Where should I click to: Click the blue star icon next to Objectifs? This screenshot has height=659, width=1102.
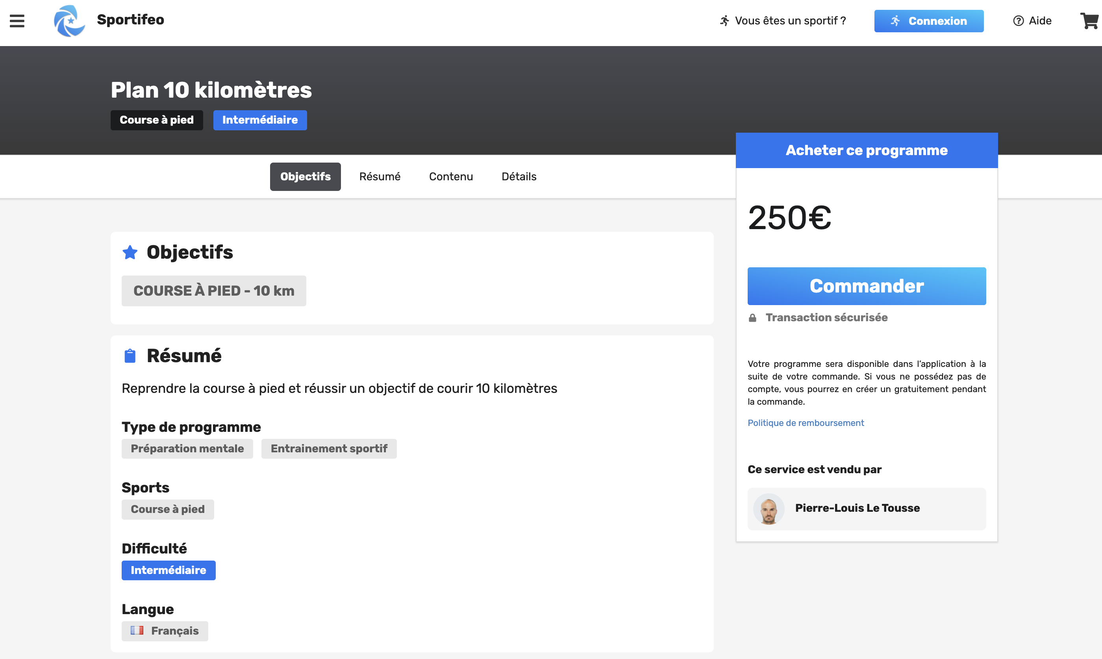[x=130, y=252]
